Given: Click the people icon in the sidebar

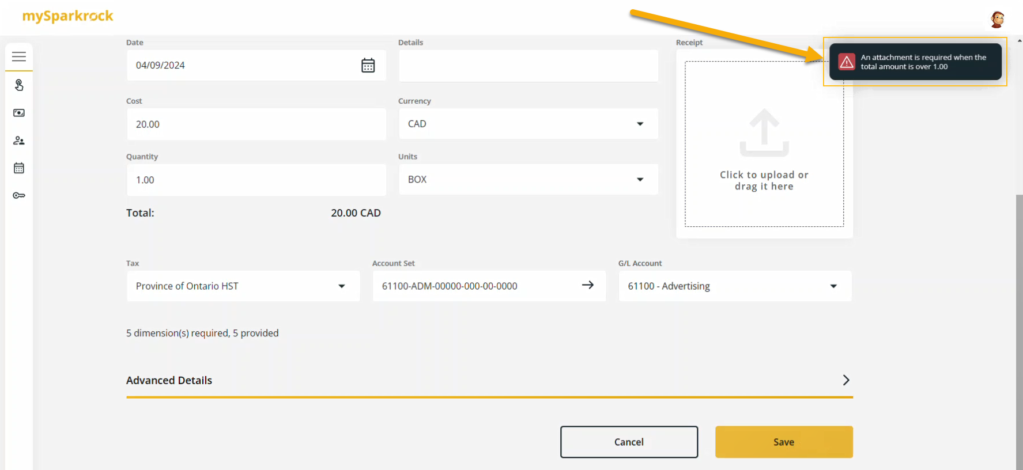Looking at the screenshot, I should pos(19,141).
